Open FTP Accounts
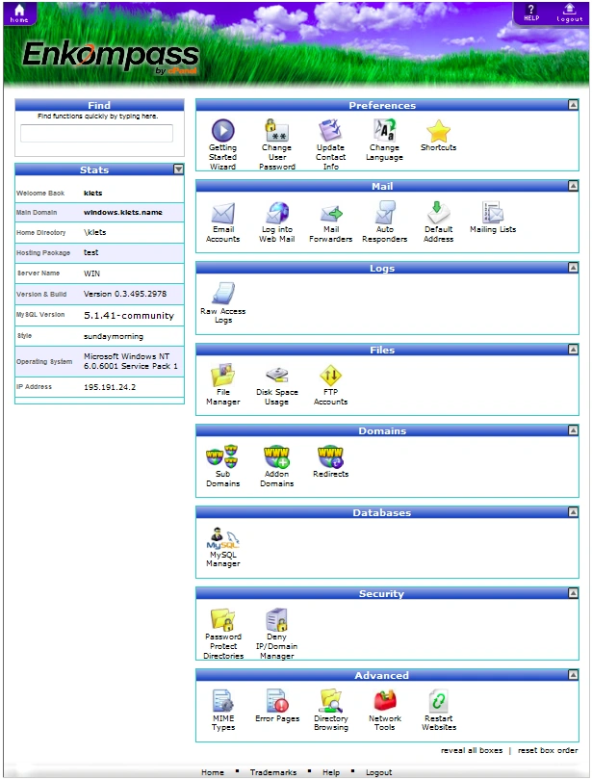Screen dimensions: 592x780 330,384
